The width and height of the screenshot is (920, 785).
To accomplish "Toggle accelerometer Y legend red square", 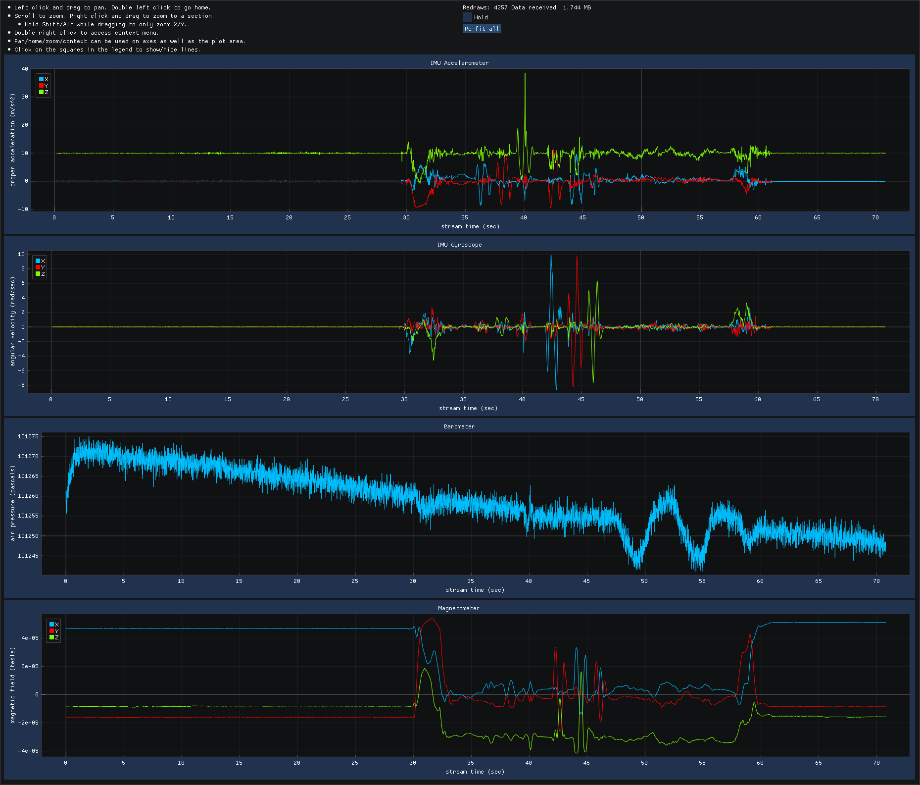I will [x=41, y=86].
